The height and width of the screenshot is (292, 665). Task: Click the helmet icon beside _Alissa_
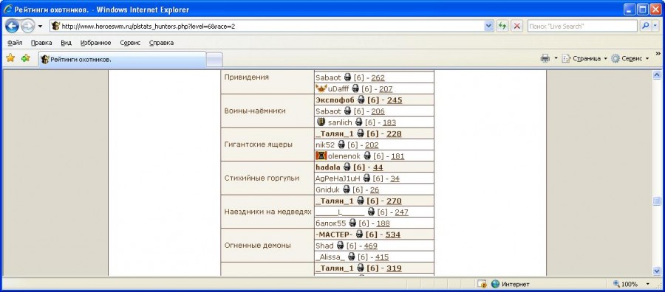(x=351, y=257)
